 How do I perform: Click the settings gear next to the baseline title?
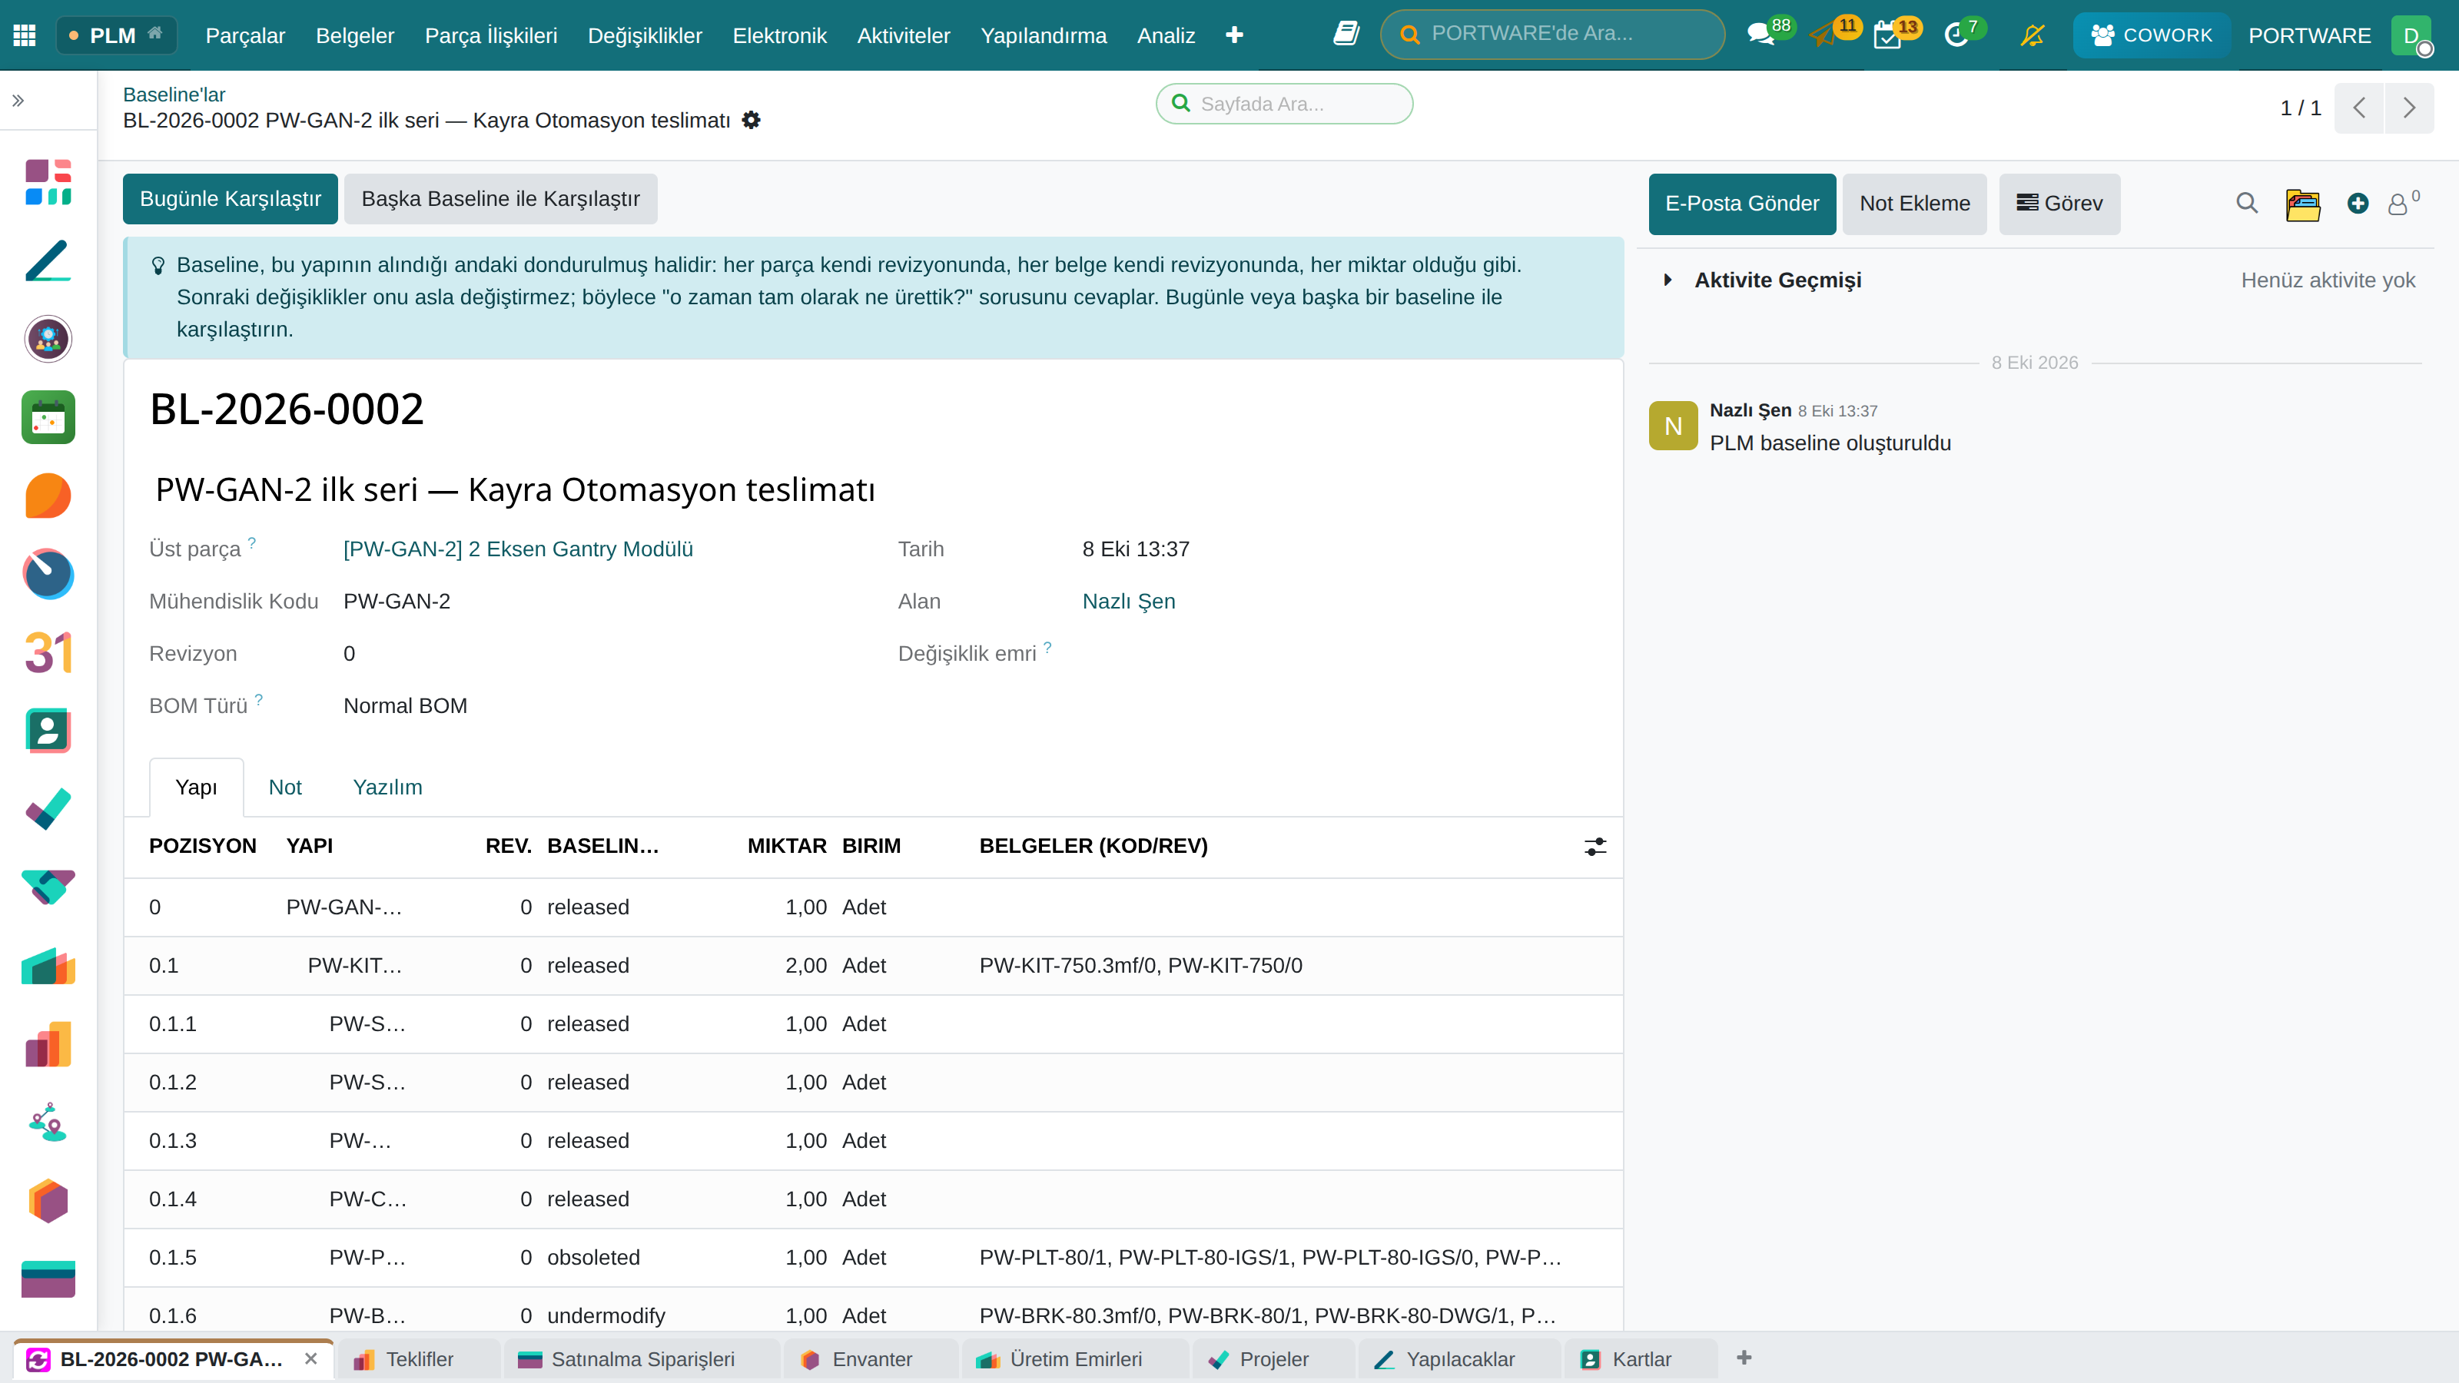752,121
